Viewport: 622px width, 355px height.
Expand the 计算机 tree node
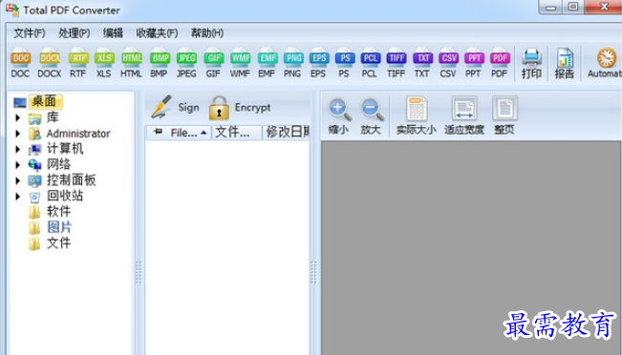[x=17, y=149]
